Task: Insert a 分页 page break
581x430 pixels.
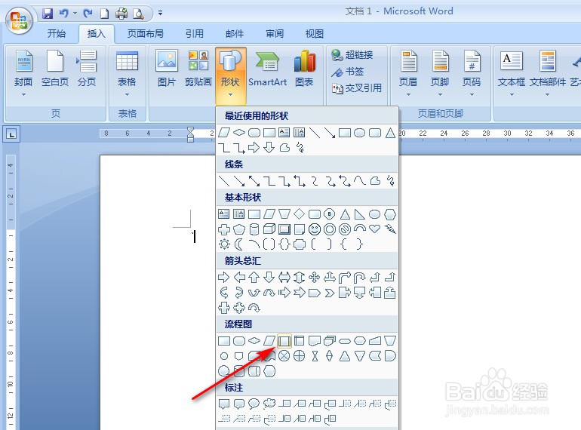Action: [x=87, y=69]
